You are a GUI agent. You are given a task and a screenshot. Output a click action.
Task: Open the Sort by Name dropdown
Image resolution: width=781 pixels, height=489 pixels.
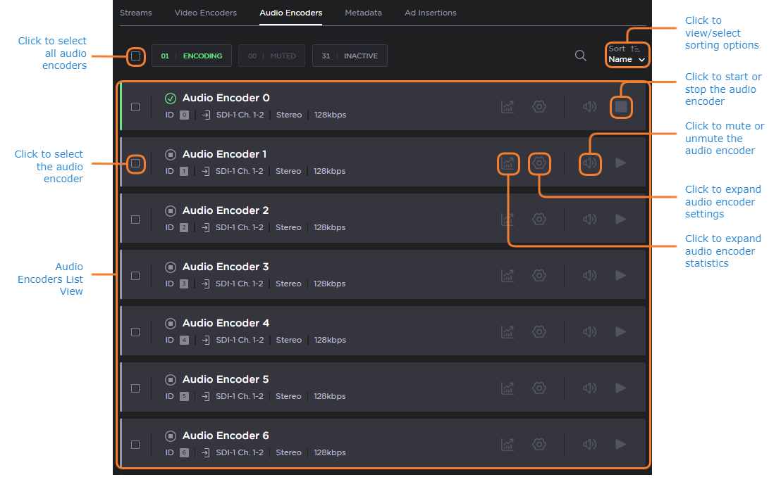pyautogui.click(x=627, y=54)
